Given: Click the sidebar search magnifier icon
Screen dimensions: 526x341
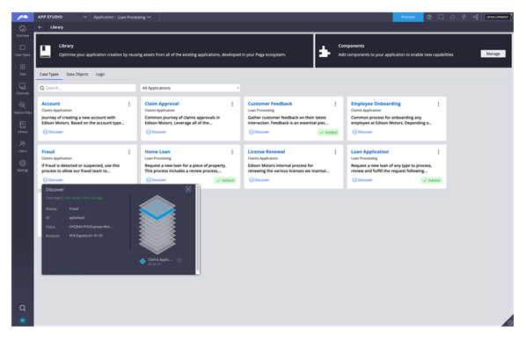Looking at the screenshot, I should point(23,308).
